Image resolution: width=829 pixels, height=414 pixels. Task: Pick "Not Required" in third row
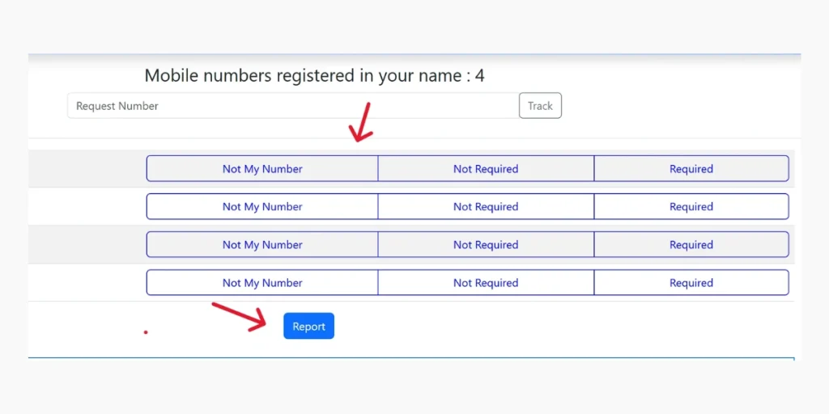tap(486, 245)
